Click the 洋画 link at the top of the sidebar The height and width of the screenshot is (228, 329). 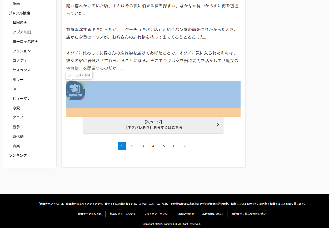click(16, 3)
